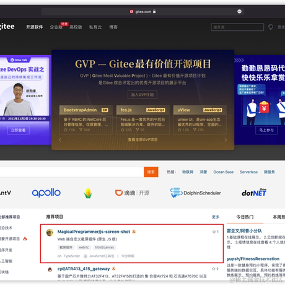Click fork icon on fes.js card
The width and height of the screenshot is (285, 285).
[x=138, y=129]
